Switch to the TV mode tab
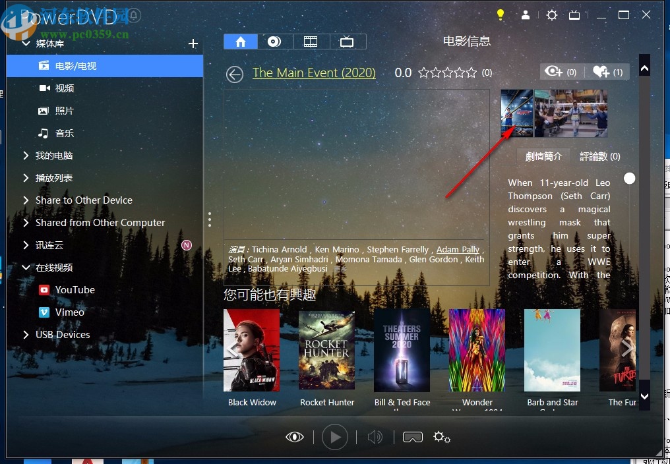Viewport: 670px width, 464px height. (x=348, y=40)
